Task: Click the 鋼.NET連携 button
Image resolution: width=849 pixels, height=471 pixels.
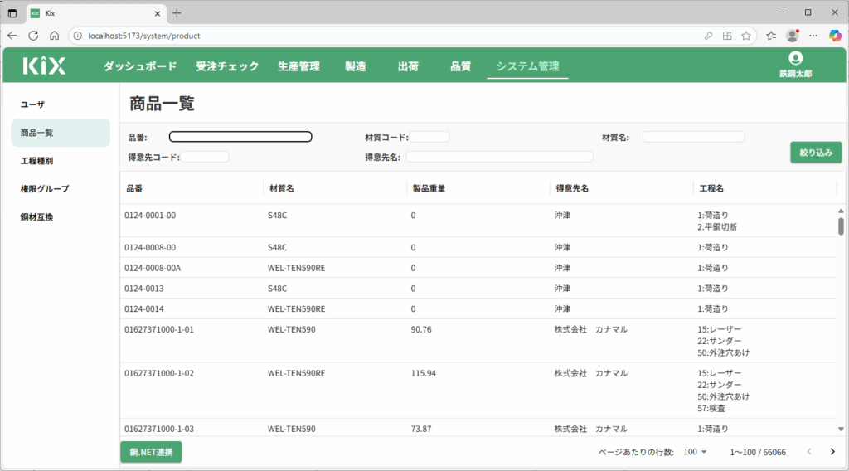Action: (x=151, y=452)
